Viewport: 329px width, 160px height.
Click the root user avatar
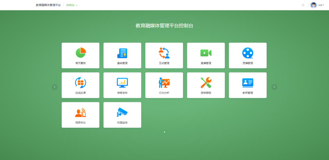[313, 5]
